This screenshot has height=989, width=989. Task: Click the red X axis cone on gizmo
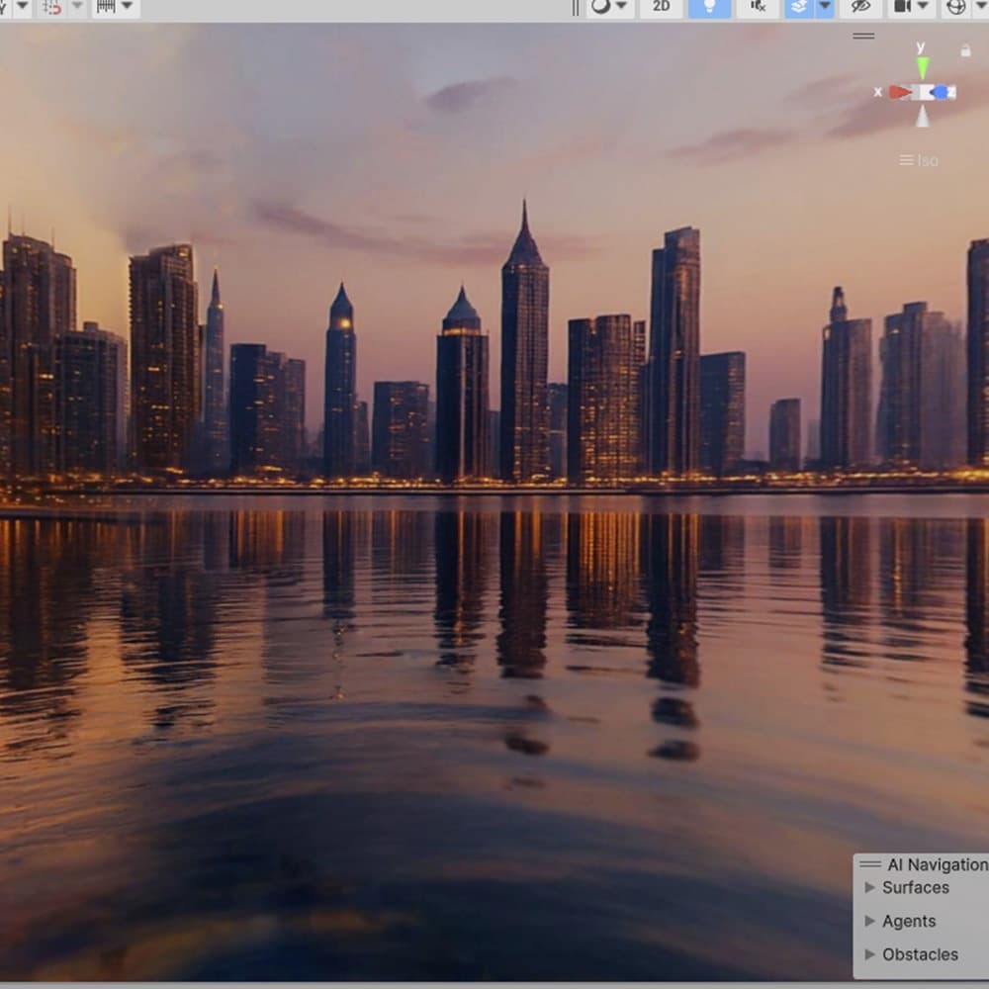coord(898,92)
